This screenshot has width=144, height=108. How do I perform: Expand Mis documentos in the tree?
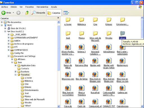[2, 22]
